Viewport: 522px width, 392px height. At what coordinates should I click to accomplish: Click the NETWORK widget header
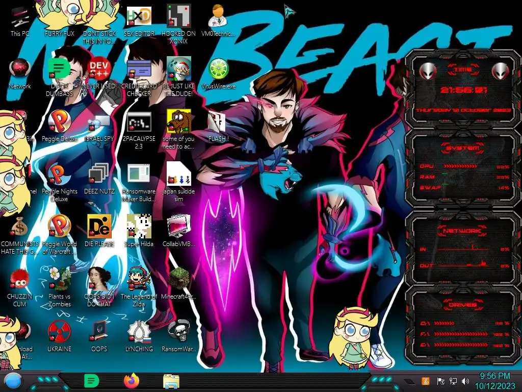pyautogui.click(x=462, y=231)
